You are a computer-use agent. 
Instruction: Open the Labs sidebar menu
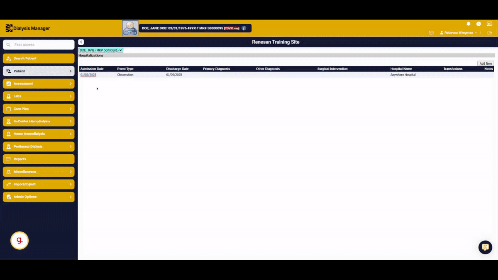(x=39, y=96)
